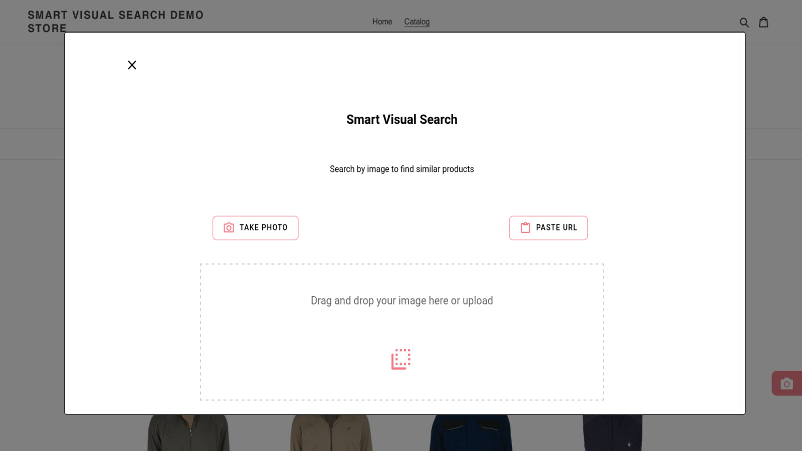802x451 pixels.
Task: Click the Smart Visual Search heading
Action: pos(402,119)
